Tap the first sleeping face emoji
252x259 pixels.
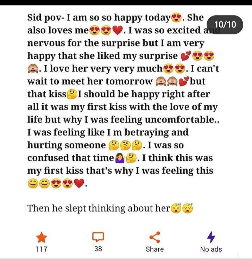tap(176, 208)
